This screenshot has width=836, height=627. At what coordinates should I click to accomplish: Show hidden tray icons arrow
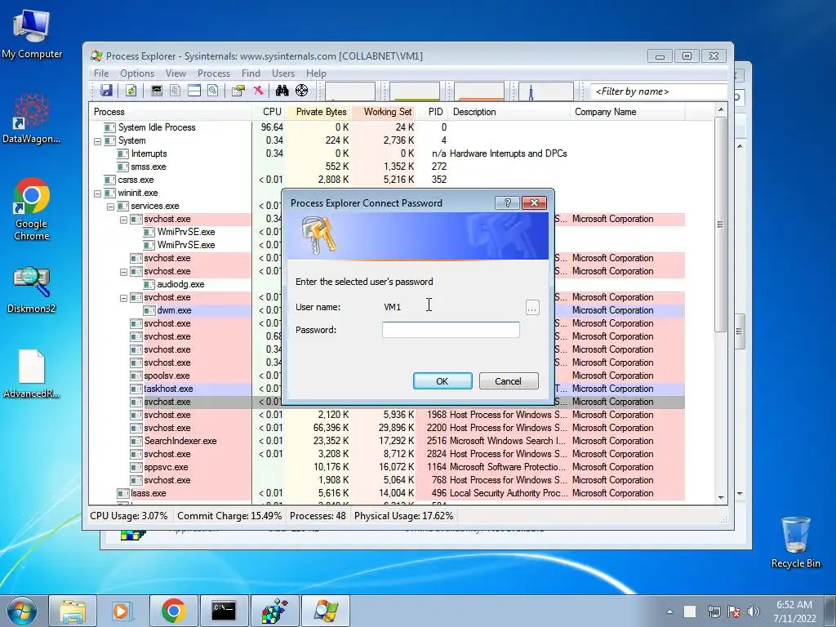pos(669,611)
